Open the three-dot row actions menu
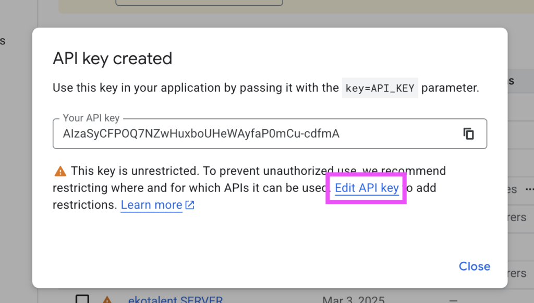 (x=530, y=189)
